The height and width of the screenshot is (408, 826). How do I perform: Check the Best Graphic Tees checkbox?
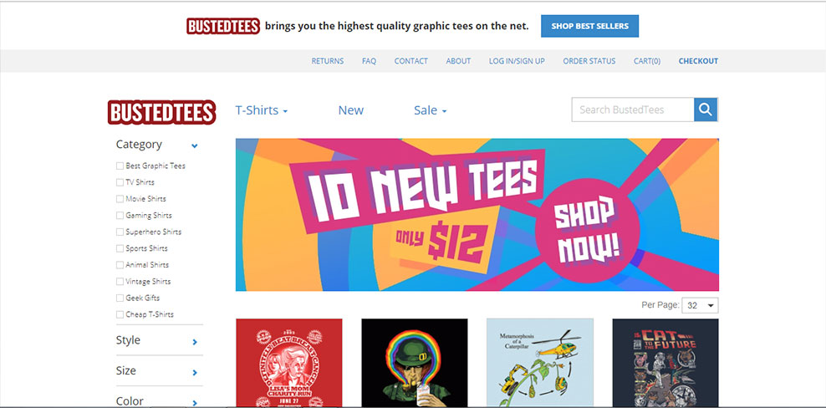click(x=120, y=166)
